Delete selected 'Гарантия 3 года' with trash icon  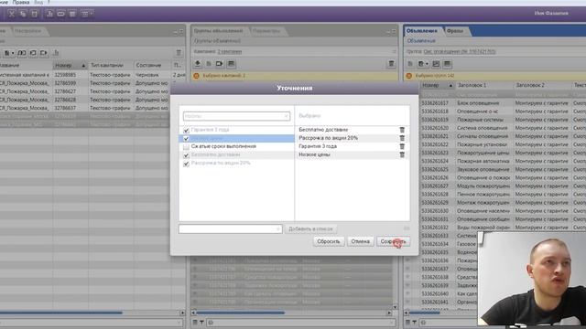coord(402,146)
